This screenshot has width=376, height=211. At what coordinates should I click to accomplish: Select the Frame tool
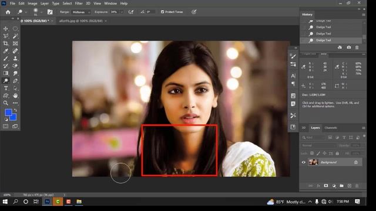[x=15, y=43]
